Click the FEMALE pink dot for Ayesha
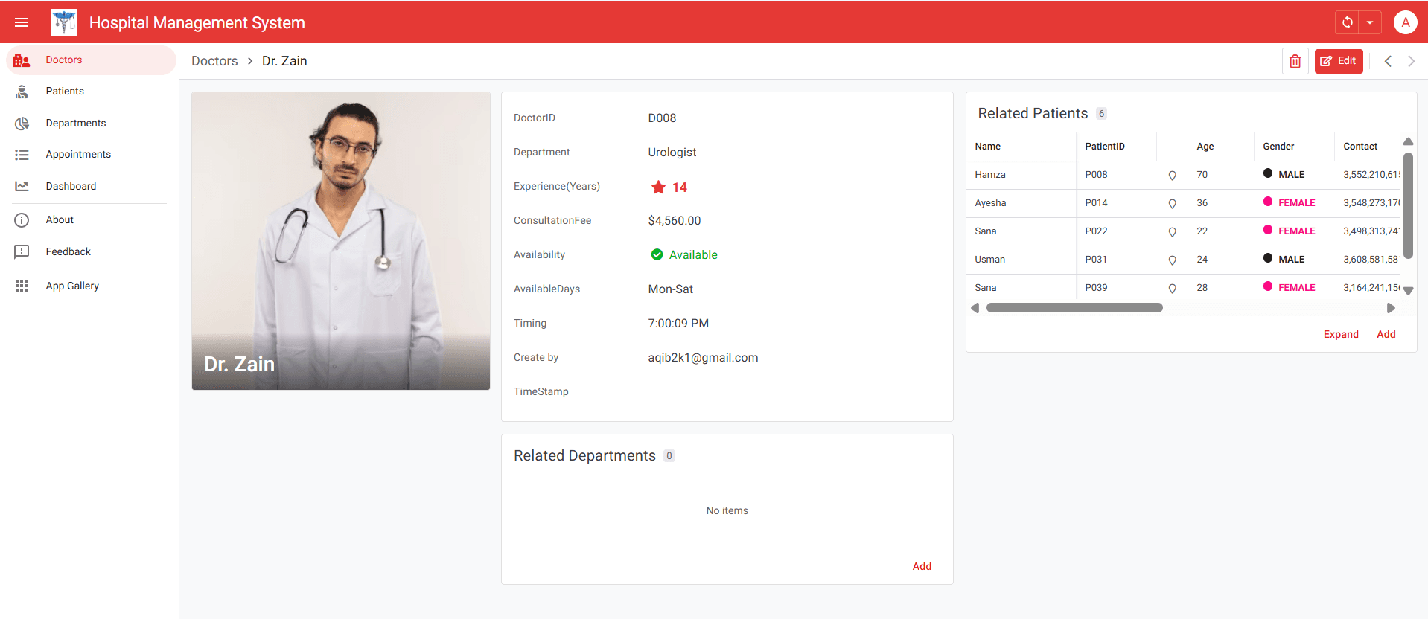The width and height of the screenshot is (1428, 619). [x=1268, y=202]
